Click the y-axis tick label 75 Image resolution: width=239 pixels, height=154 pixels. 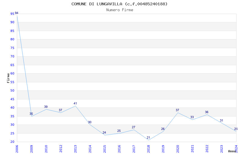(x=12, y=48)
